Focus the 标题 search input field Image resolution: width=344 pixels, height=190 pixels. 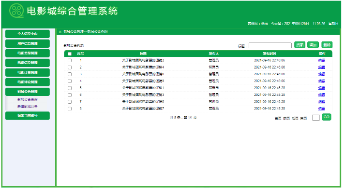tap(270, 45)
